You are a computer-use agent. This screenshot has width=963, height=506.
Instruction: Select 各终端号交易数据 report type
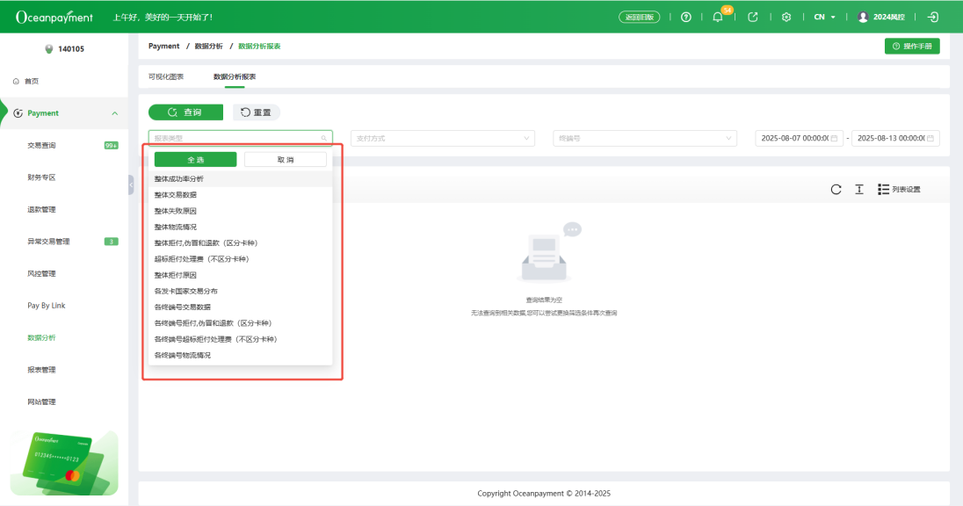[x=240, y=307]
